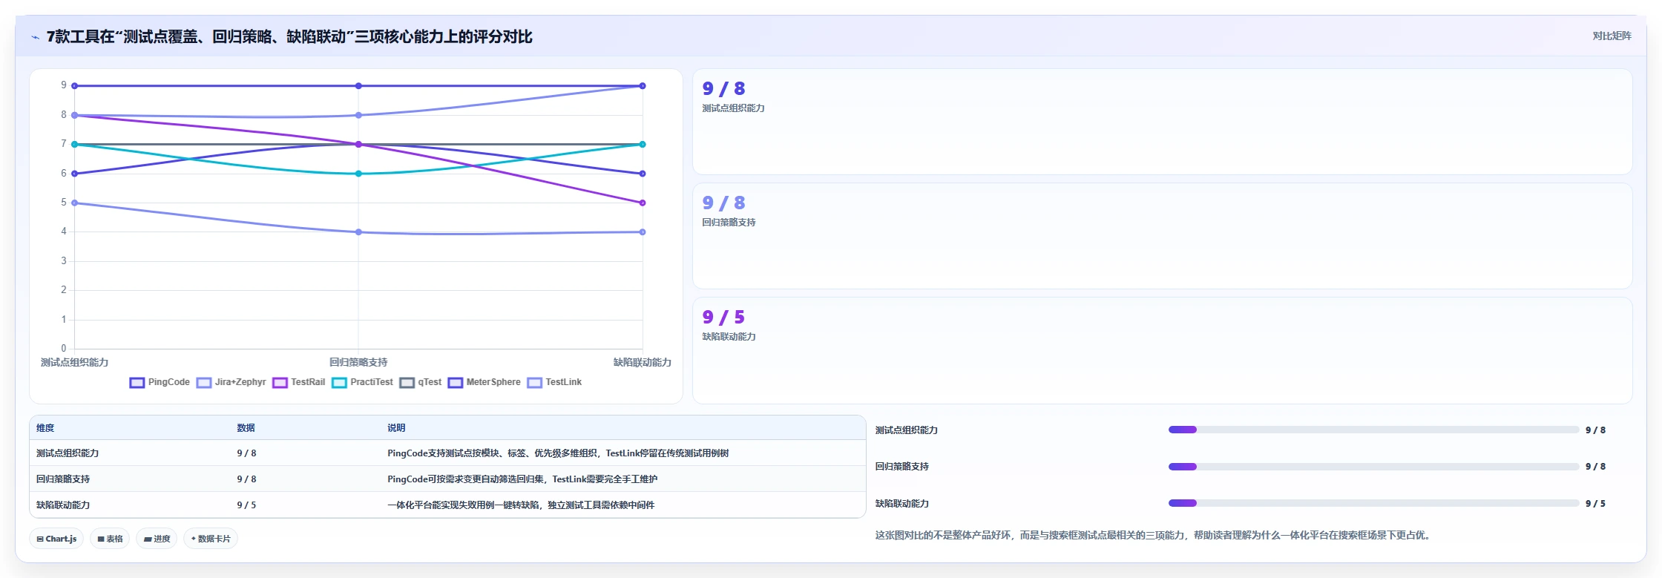Image resolution: width=1662 pixels, height=578 pixels.
Task: Click the description starting PingCode支持测试点
Action: 558,453
